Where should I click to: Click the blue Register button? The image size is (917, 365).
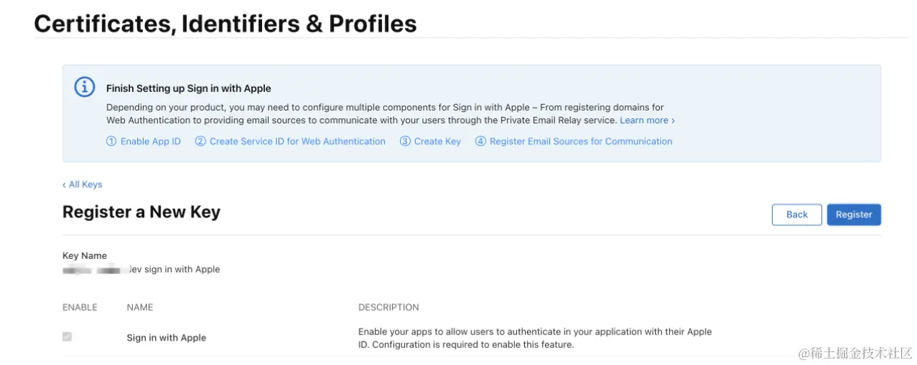click(x=853, y=215)
